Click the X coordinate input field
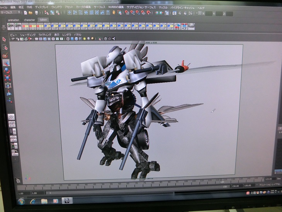282x212 pixels. tap(209, 13)
